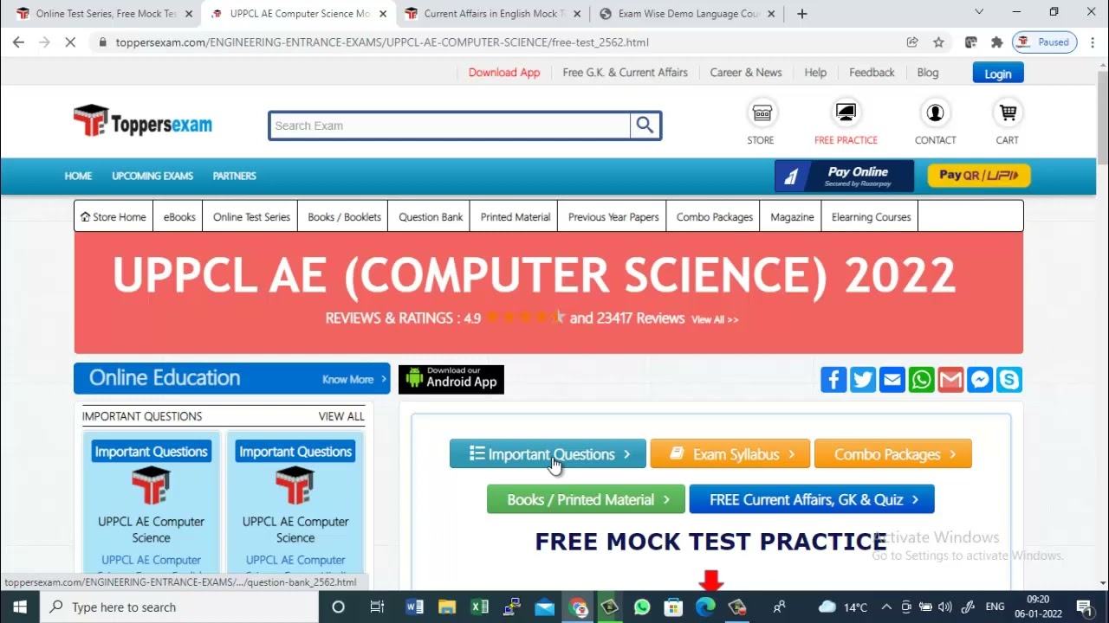Select eBooks tab
This screenshot has width=1109, height=623.
(179, 217)
